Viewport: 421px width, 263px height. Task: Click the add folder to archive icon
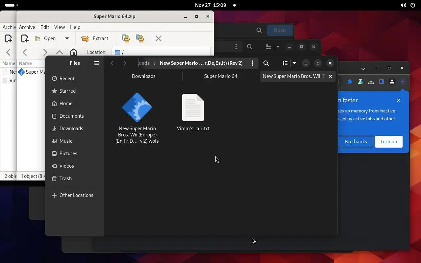pos(140,38)
